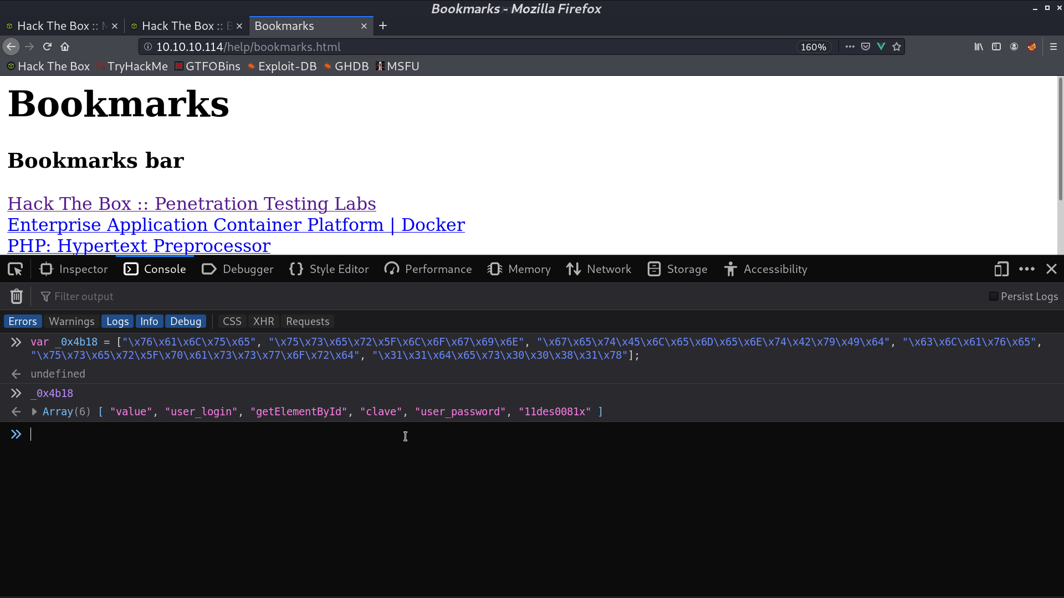Image resolution: width=1064 pixels, height=598 pixels.
Task: Open Network devtools tab
Action: pos(598,269)
